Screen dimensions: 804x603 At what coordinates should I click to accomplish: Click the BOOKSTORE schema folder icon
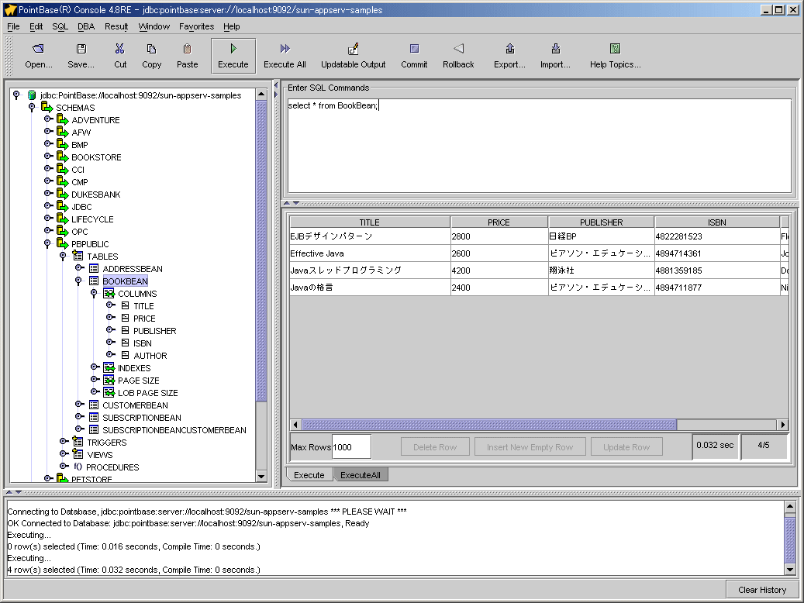pos(63,157)
